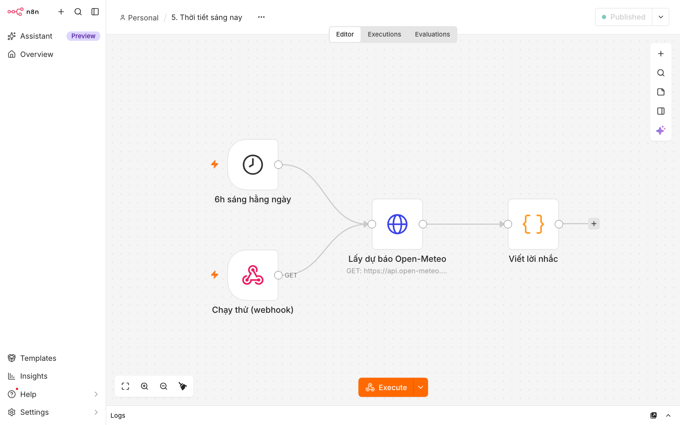Open the Personal project breadcrumb
The height and width of the screenshot is (425, 680).
pyautogui.click(x=139, y=17)
